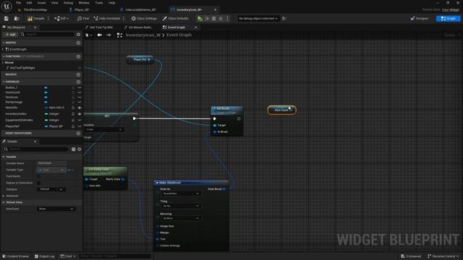Viewport: 463px width, 260px height.
Task: Edit the Variable Name field
Action: [x=51, y=163]
